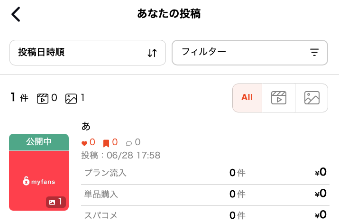
Task: Click the image count picture icon
Action: (71, 99)
